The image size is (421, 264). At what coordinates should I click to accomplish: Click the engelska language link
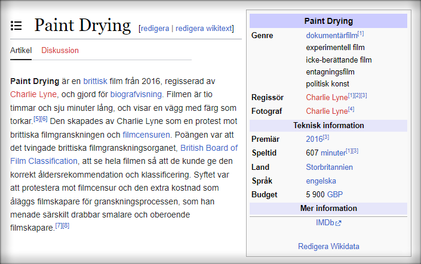tap(321, 181)
